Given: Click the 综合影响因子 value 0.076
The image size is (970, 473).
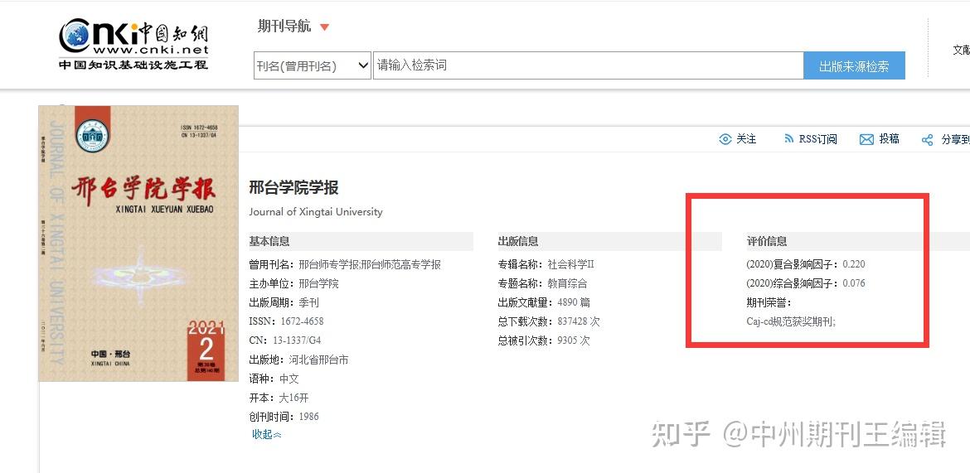Looking at the screenshot, I should [x=854, y=284].
